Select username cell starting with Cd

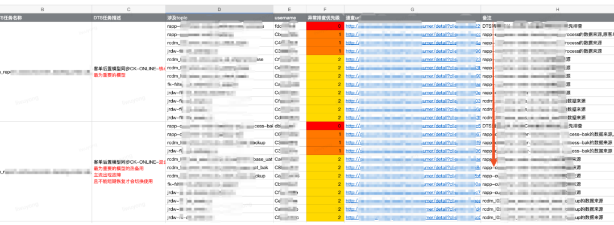tap(289, 117)
